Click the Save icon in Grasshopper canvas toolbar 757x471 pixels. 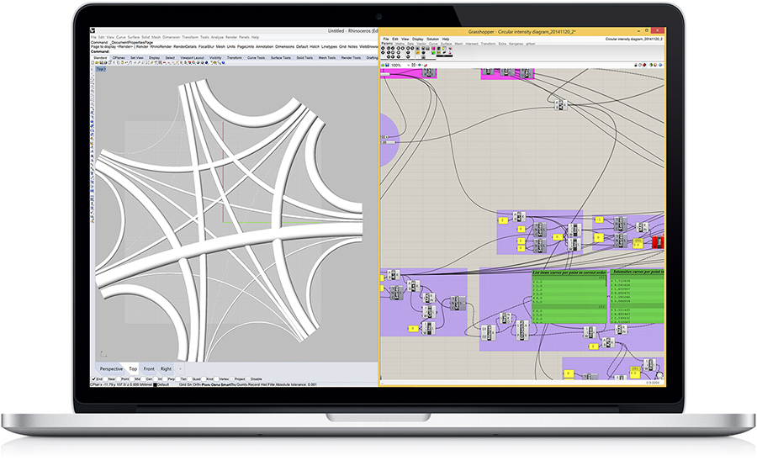[x=387, y=65]
